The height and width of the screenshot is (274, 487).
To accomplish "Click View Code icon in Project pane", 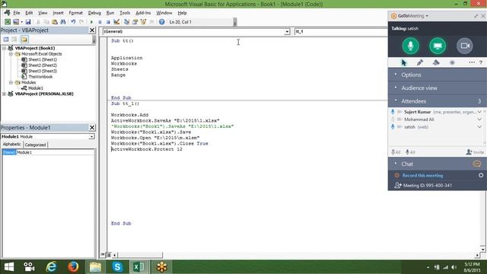I will point(6,39).
